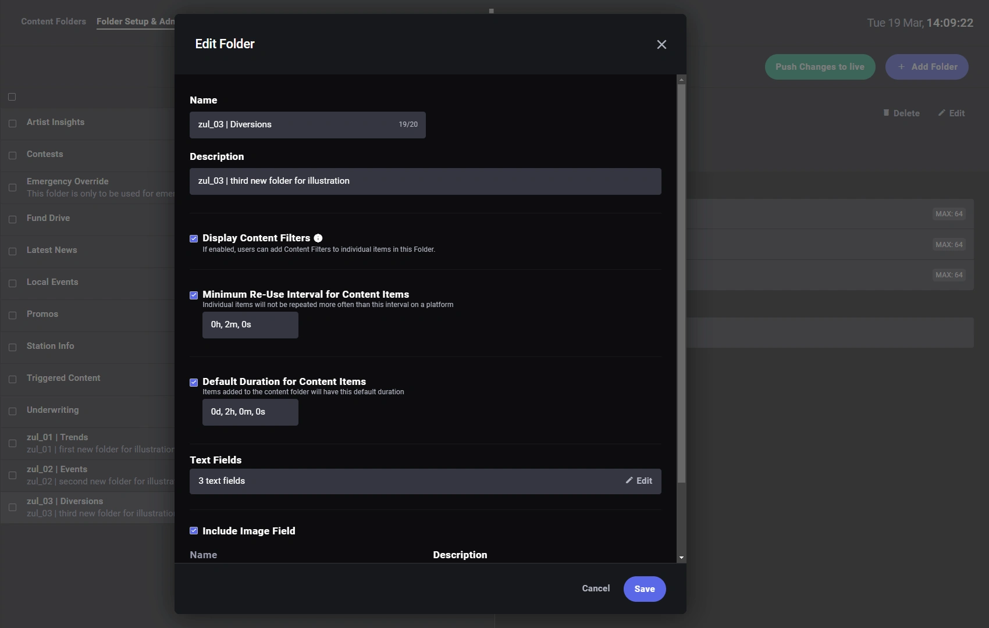Click Edit in the Text Fields row
This screenshot has width=989, height=628.
click(639, 481)
